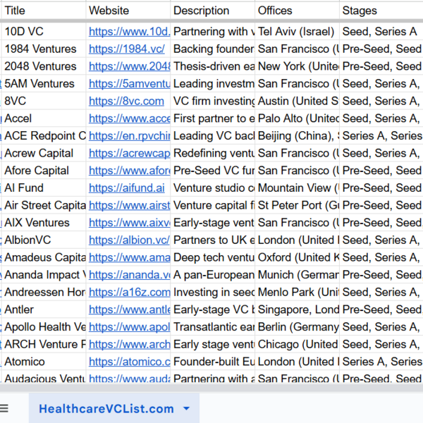Follow the ACE Redpoint rpvchina link

pos(130,136)
